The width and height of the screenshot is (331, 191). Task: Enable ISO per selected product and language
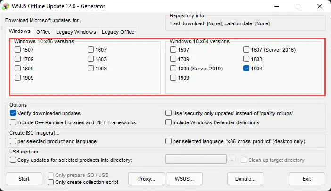[x=13, y=141]
